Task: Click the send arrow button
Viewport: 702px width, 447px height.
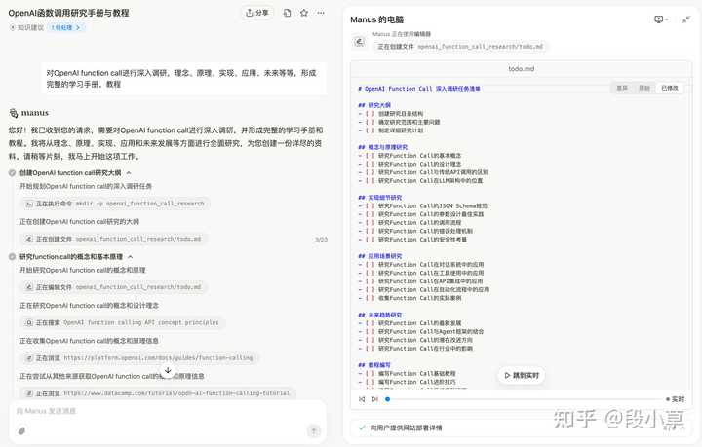Action: [314, 431]
